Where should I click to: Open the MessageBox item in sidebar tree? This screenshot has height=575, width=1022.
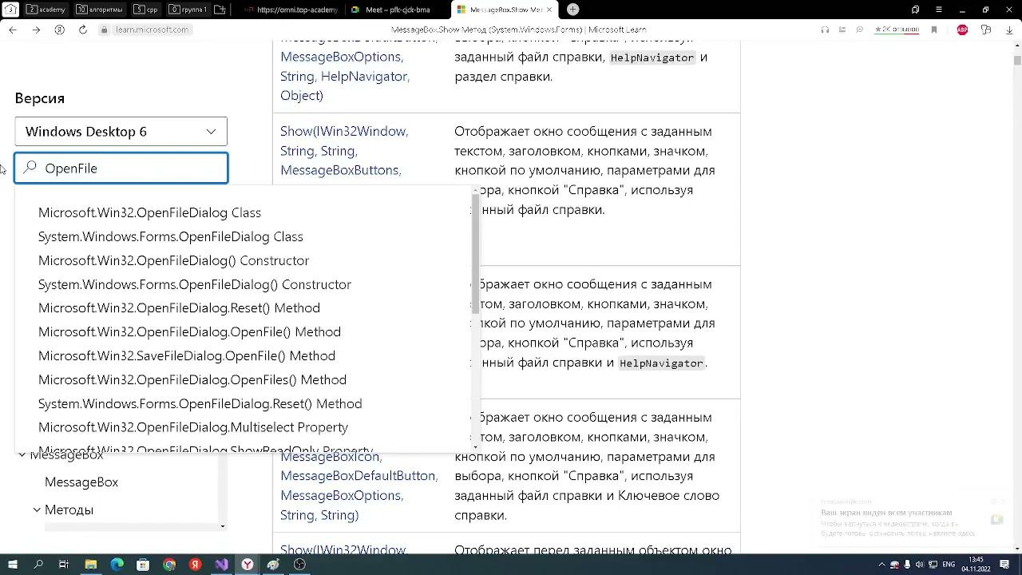[x=81, y=482]
